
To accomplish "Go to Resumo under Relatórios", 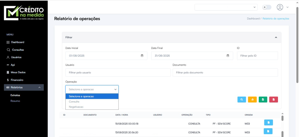I will click(x=15, y=101).
